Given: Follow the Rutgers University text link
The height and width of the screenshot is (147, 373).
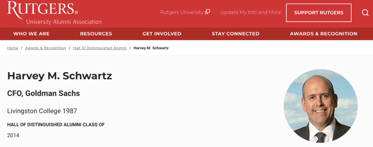Looking at the screenshot, I should click(x=182, y=12).
